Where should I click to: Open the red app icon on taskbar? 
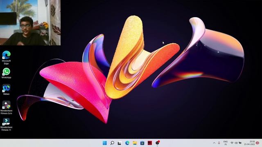[150, 143]
